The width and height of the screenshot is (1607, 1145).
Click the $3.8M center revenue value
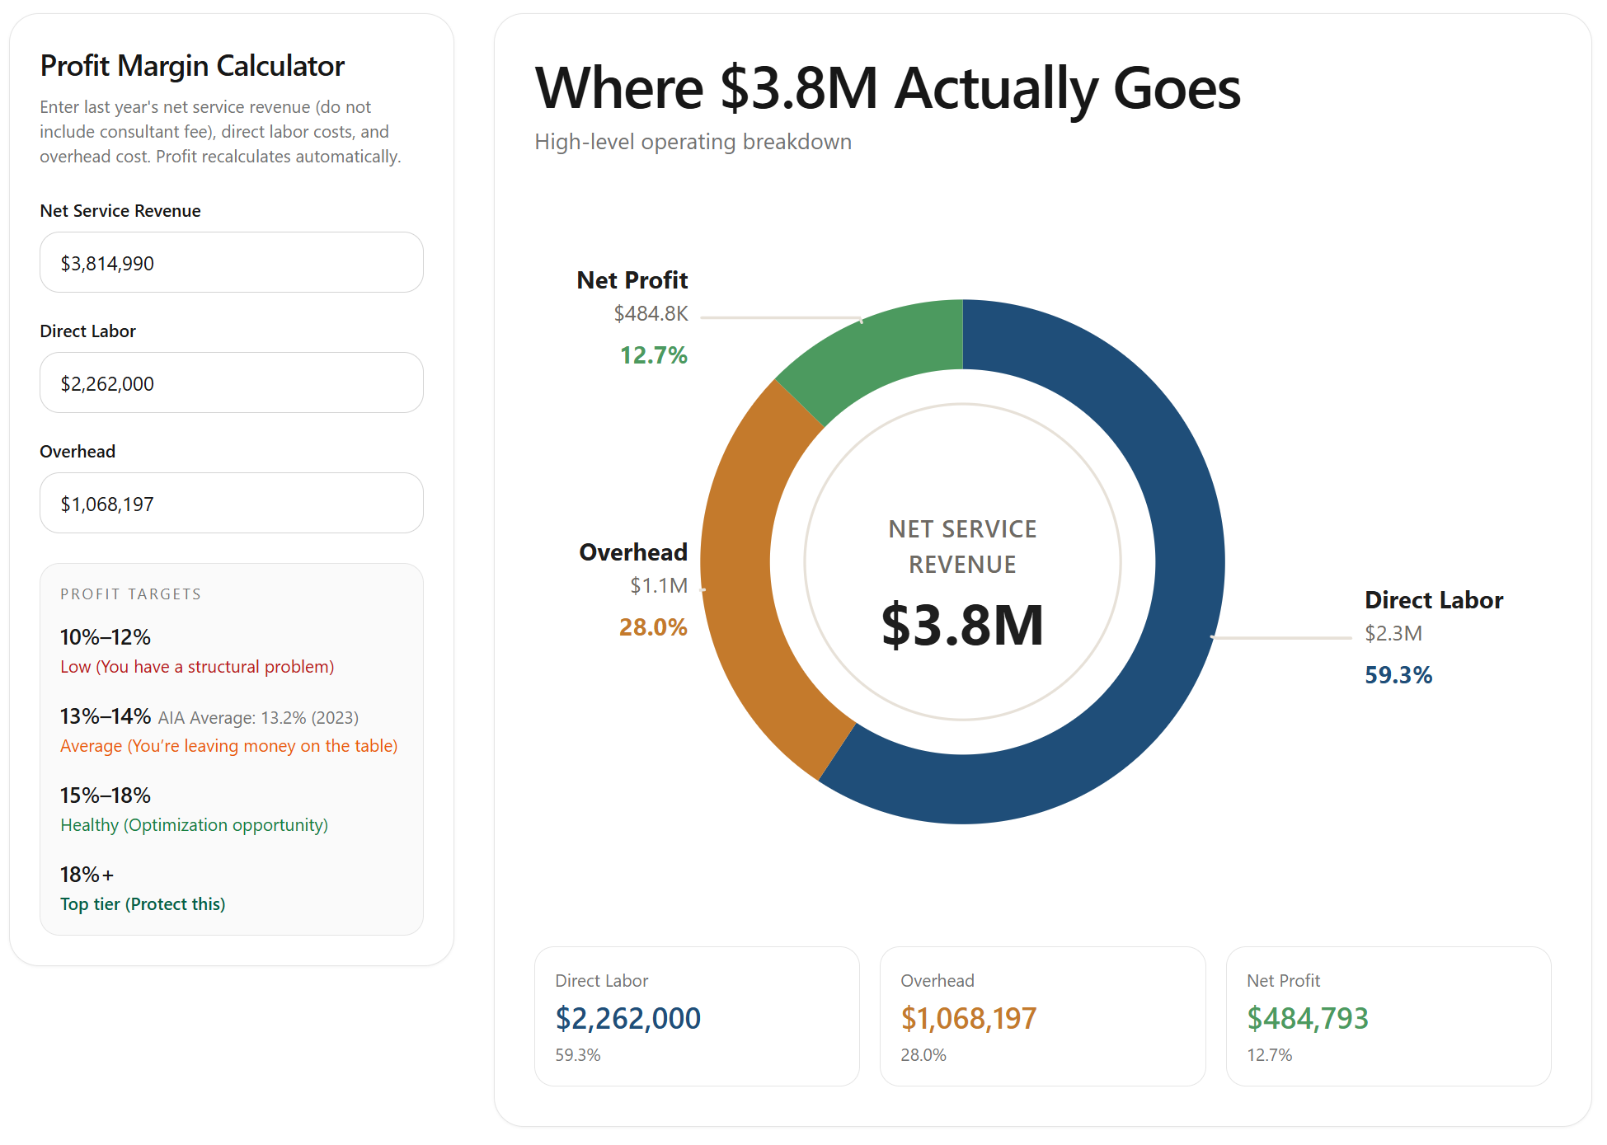coord(962,625)
